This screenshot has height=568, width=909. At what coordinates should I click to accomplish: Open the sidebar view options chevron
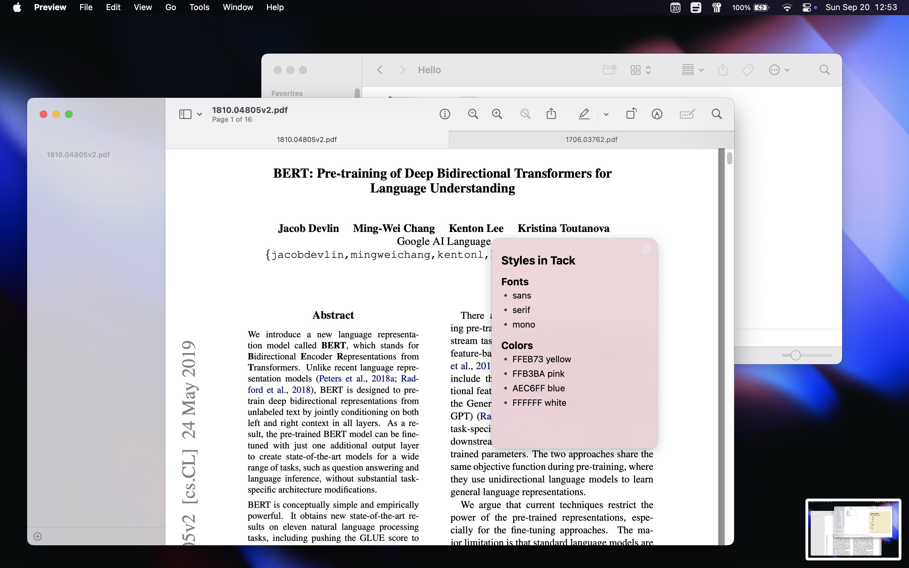pyautogui.click(x=199, y=115)
